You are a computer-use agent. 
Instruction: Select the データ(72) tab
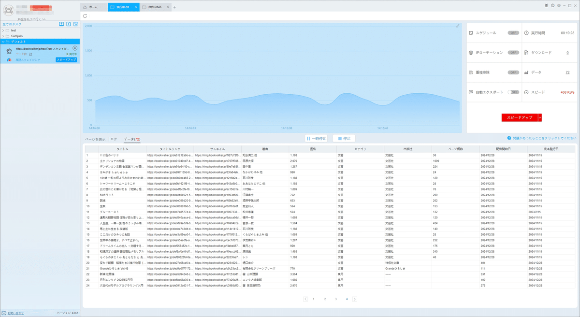coord(132,139)
